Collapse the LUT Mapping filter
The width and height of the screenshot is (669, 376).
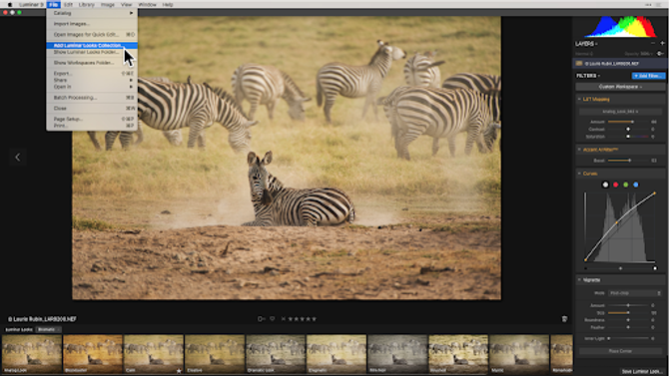coord(579,99)
